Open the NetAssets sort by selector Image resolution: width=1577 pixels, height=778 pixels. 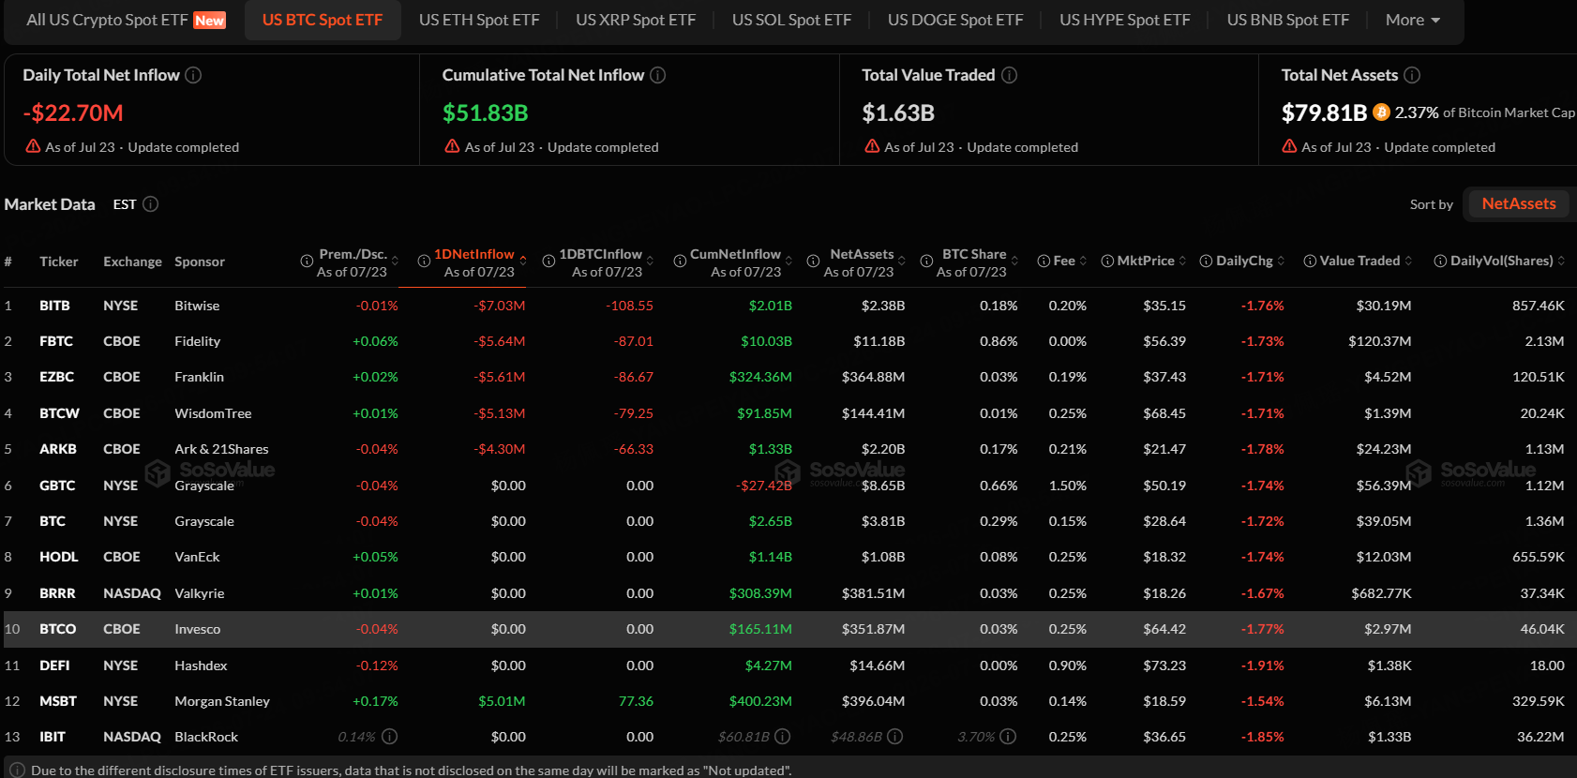click(1519, 203)
